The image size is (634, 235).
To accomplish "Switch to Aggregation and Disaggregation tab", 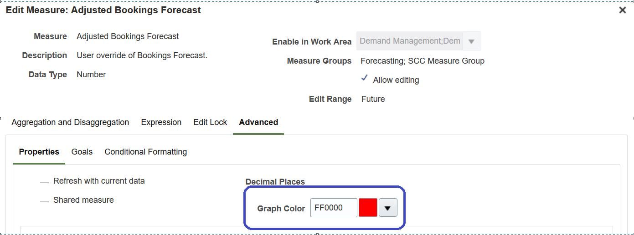I will 70,122.
